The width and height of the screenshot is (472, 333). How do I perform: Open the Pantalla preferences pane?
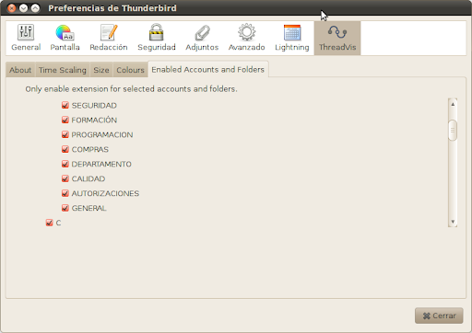(65, 38)
